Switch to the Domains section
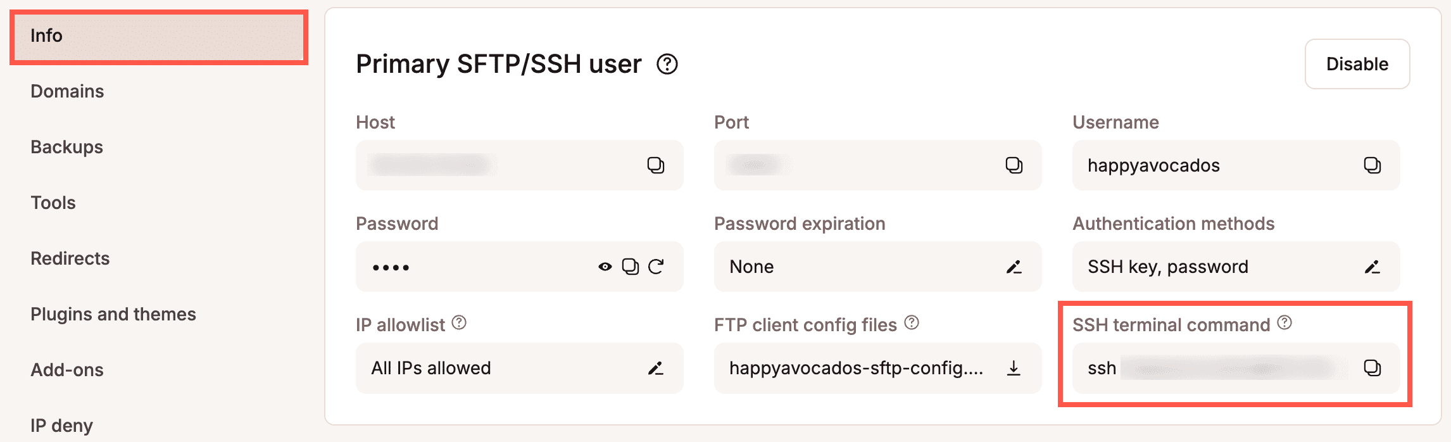 (x=66, y=91)
